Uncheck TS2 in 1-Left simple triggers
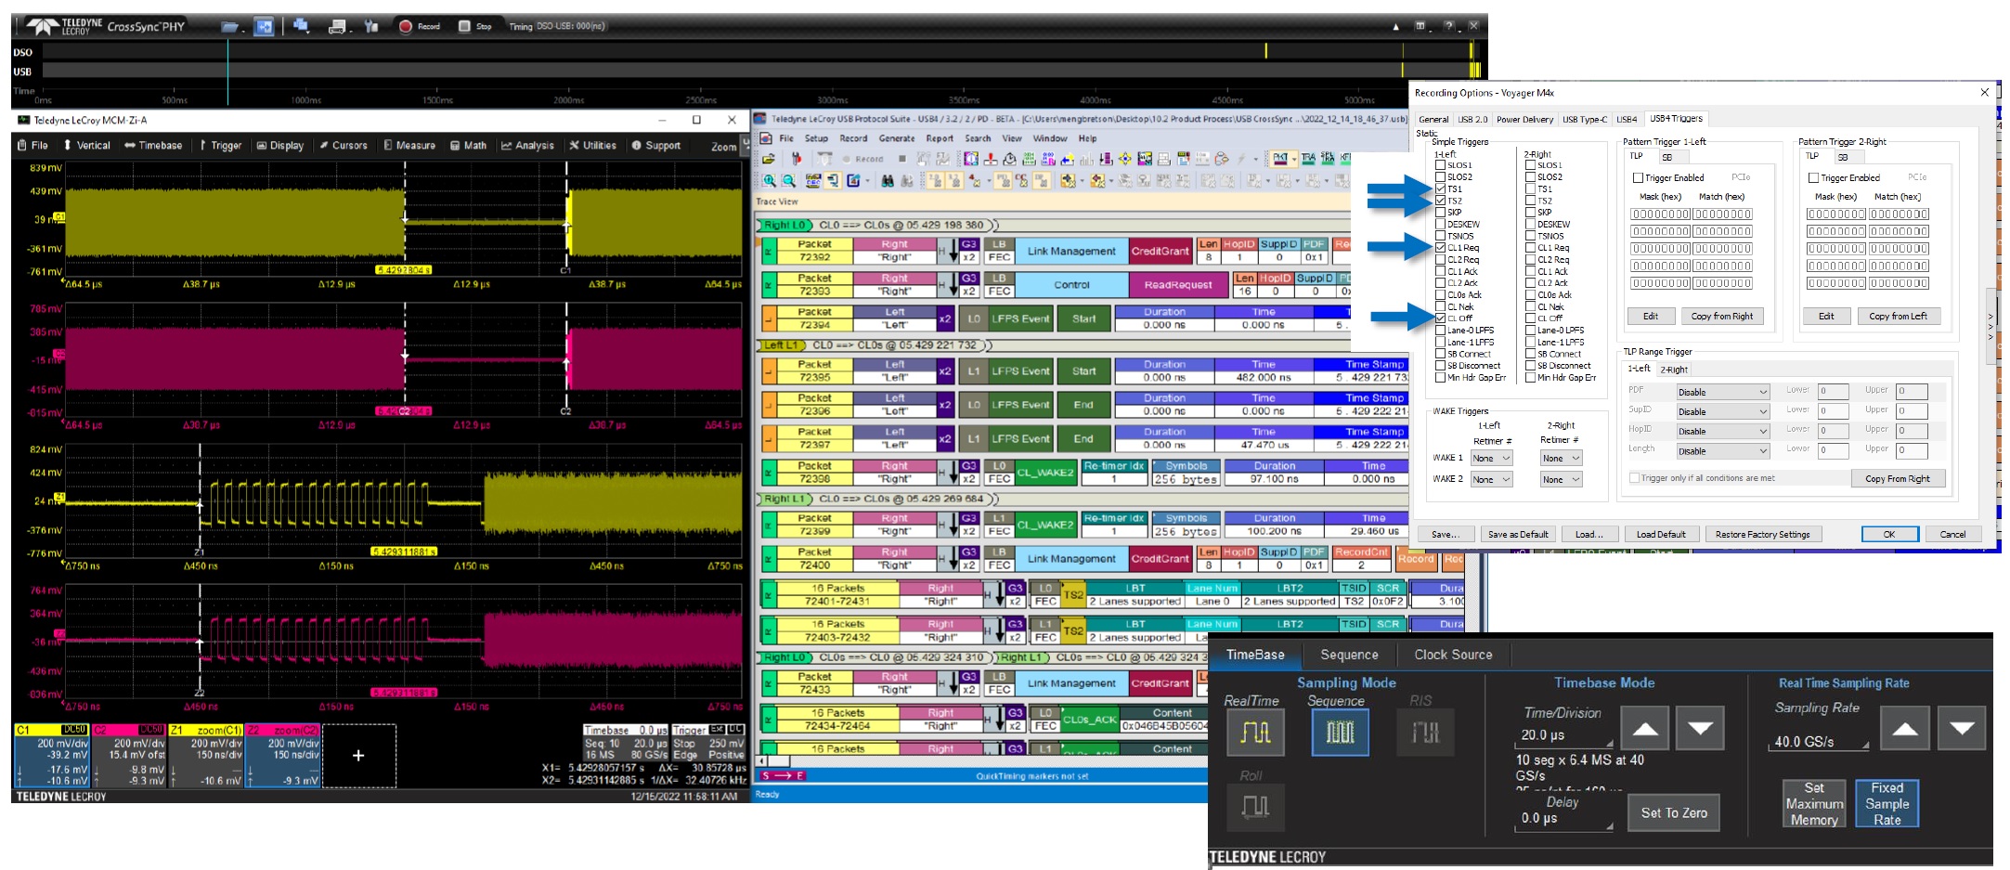The width and height of the screenshot is (2010, 870). (x=1440, y=201)
